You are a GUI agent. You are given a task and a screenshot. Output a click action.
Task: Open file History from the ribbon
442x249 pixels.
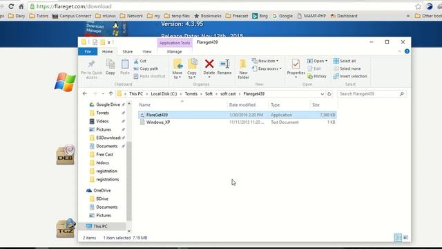(317, 76)
